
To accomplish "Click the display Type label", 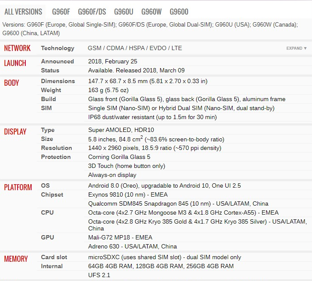I will [x=48, y=130].
